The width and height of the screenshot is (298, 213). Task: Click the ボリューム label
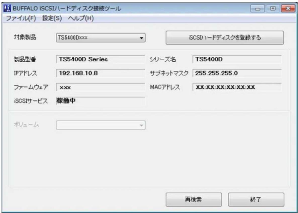pyautogui.click(x=26, y=125)
